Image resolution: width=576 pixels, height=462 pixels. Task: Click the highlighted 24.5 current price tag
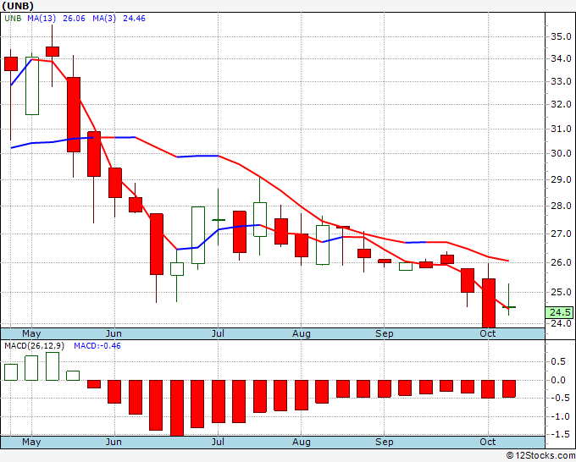[560, 312]
